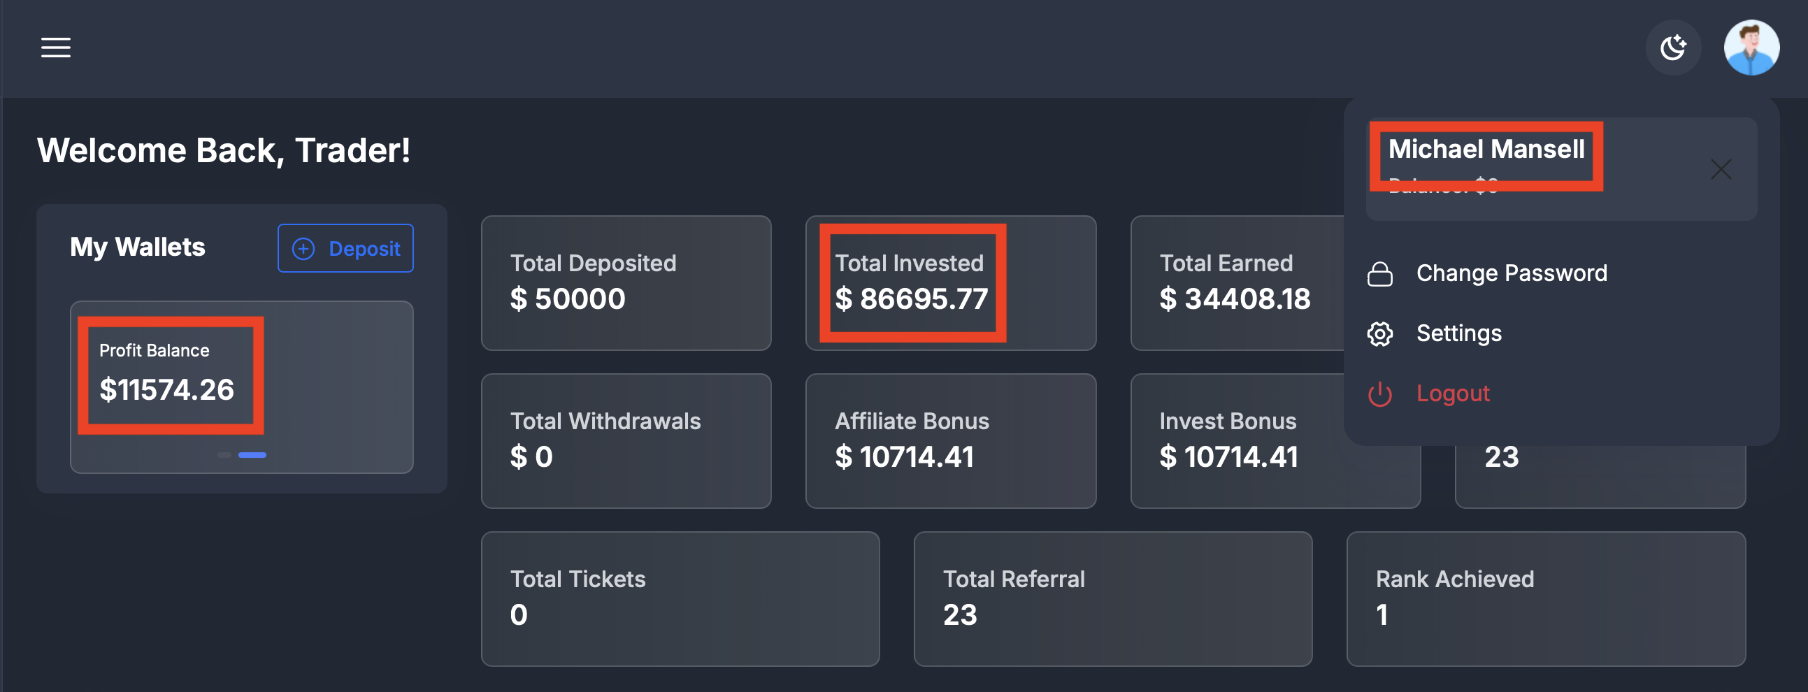Select the active blue wallet slide dot
Screen dimensions: 1808x692
[x=252, y=456]
